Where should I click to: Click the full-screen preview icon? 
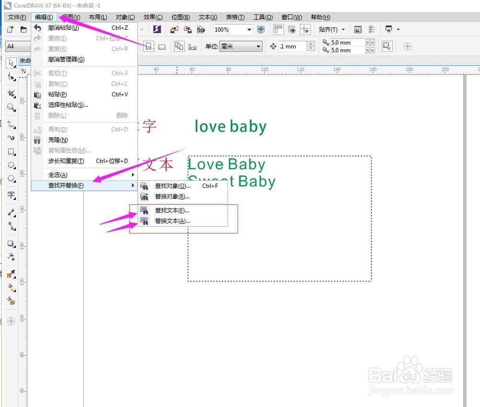coord(261,29)
